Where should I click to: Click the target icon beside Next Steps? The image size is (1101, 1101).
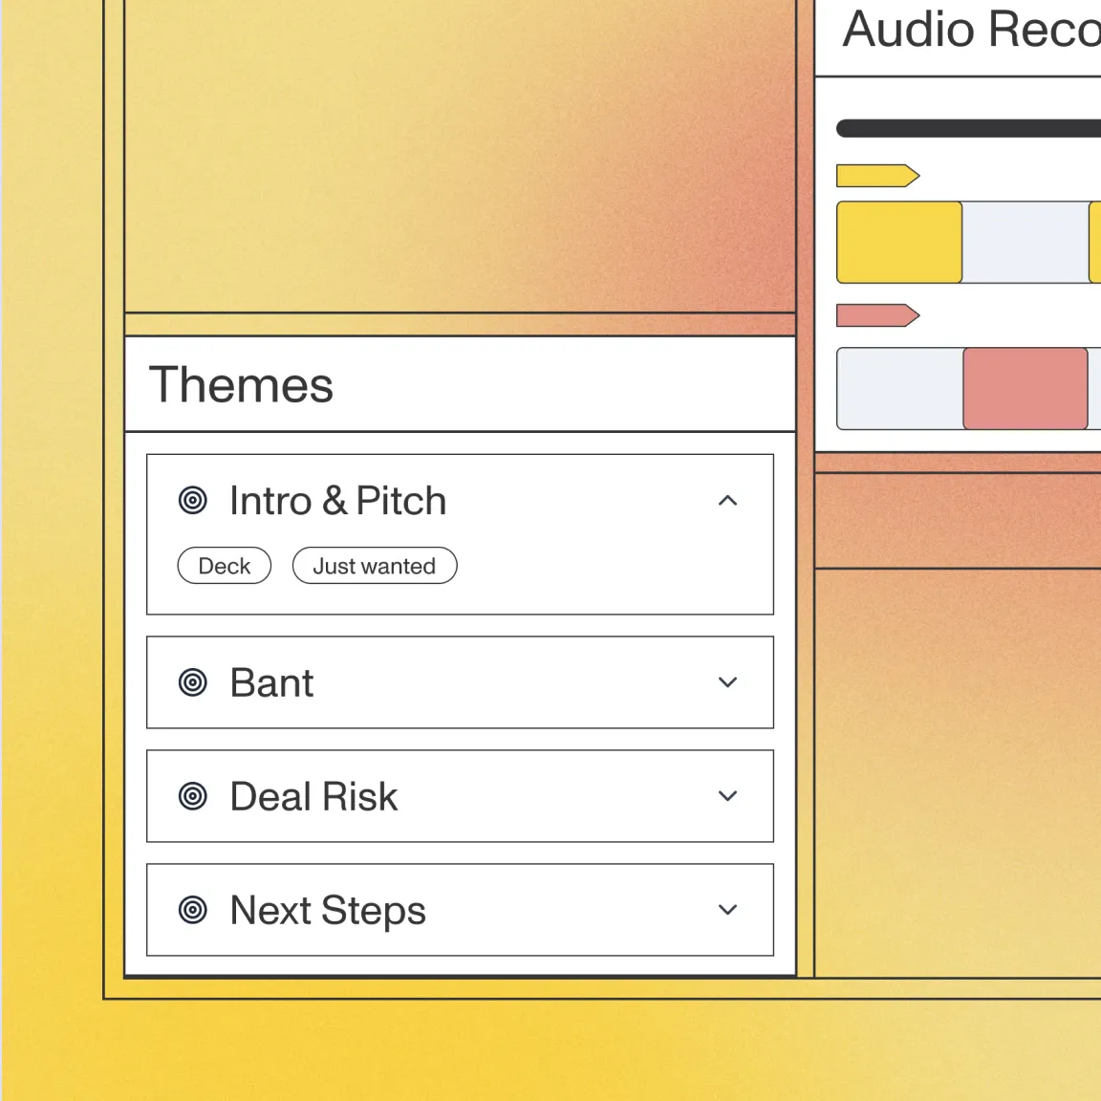coord(193,910)
